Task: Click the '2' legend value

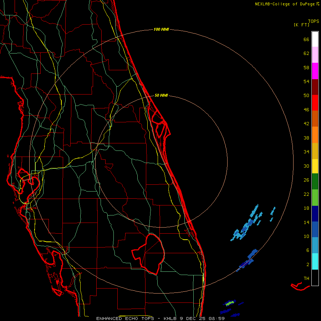Action: 308,265
